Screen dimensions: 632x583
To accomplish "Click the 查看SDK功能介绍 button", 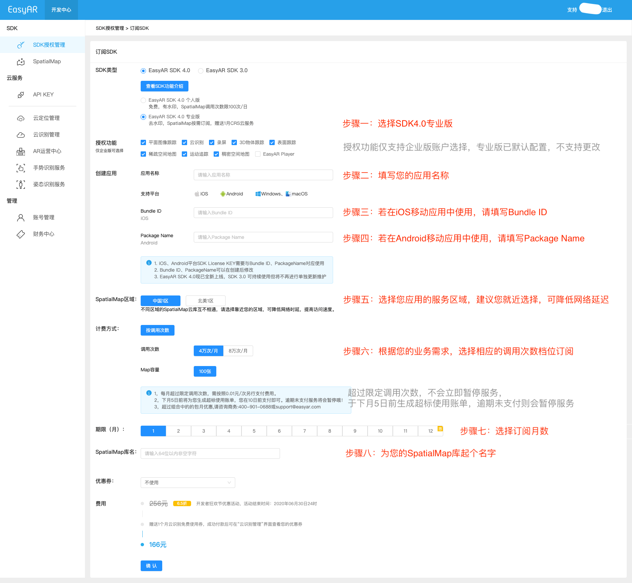I will coord(165,86).
